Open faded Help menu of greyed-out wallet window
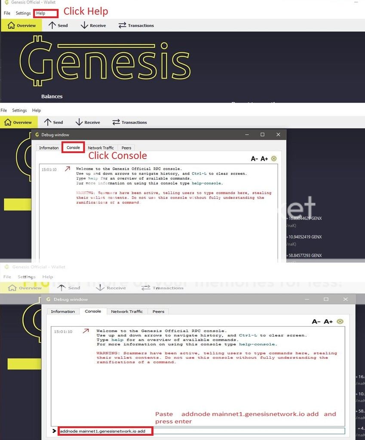The height and width of the screenshot is (440, 365). click(48, 277)
